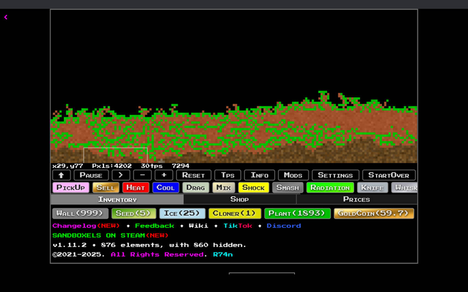Step simulation forward with the > button
The width and height of the screenshot is (468, 292).
(121, 175)
